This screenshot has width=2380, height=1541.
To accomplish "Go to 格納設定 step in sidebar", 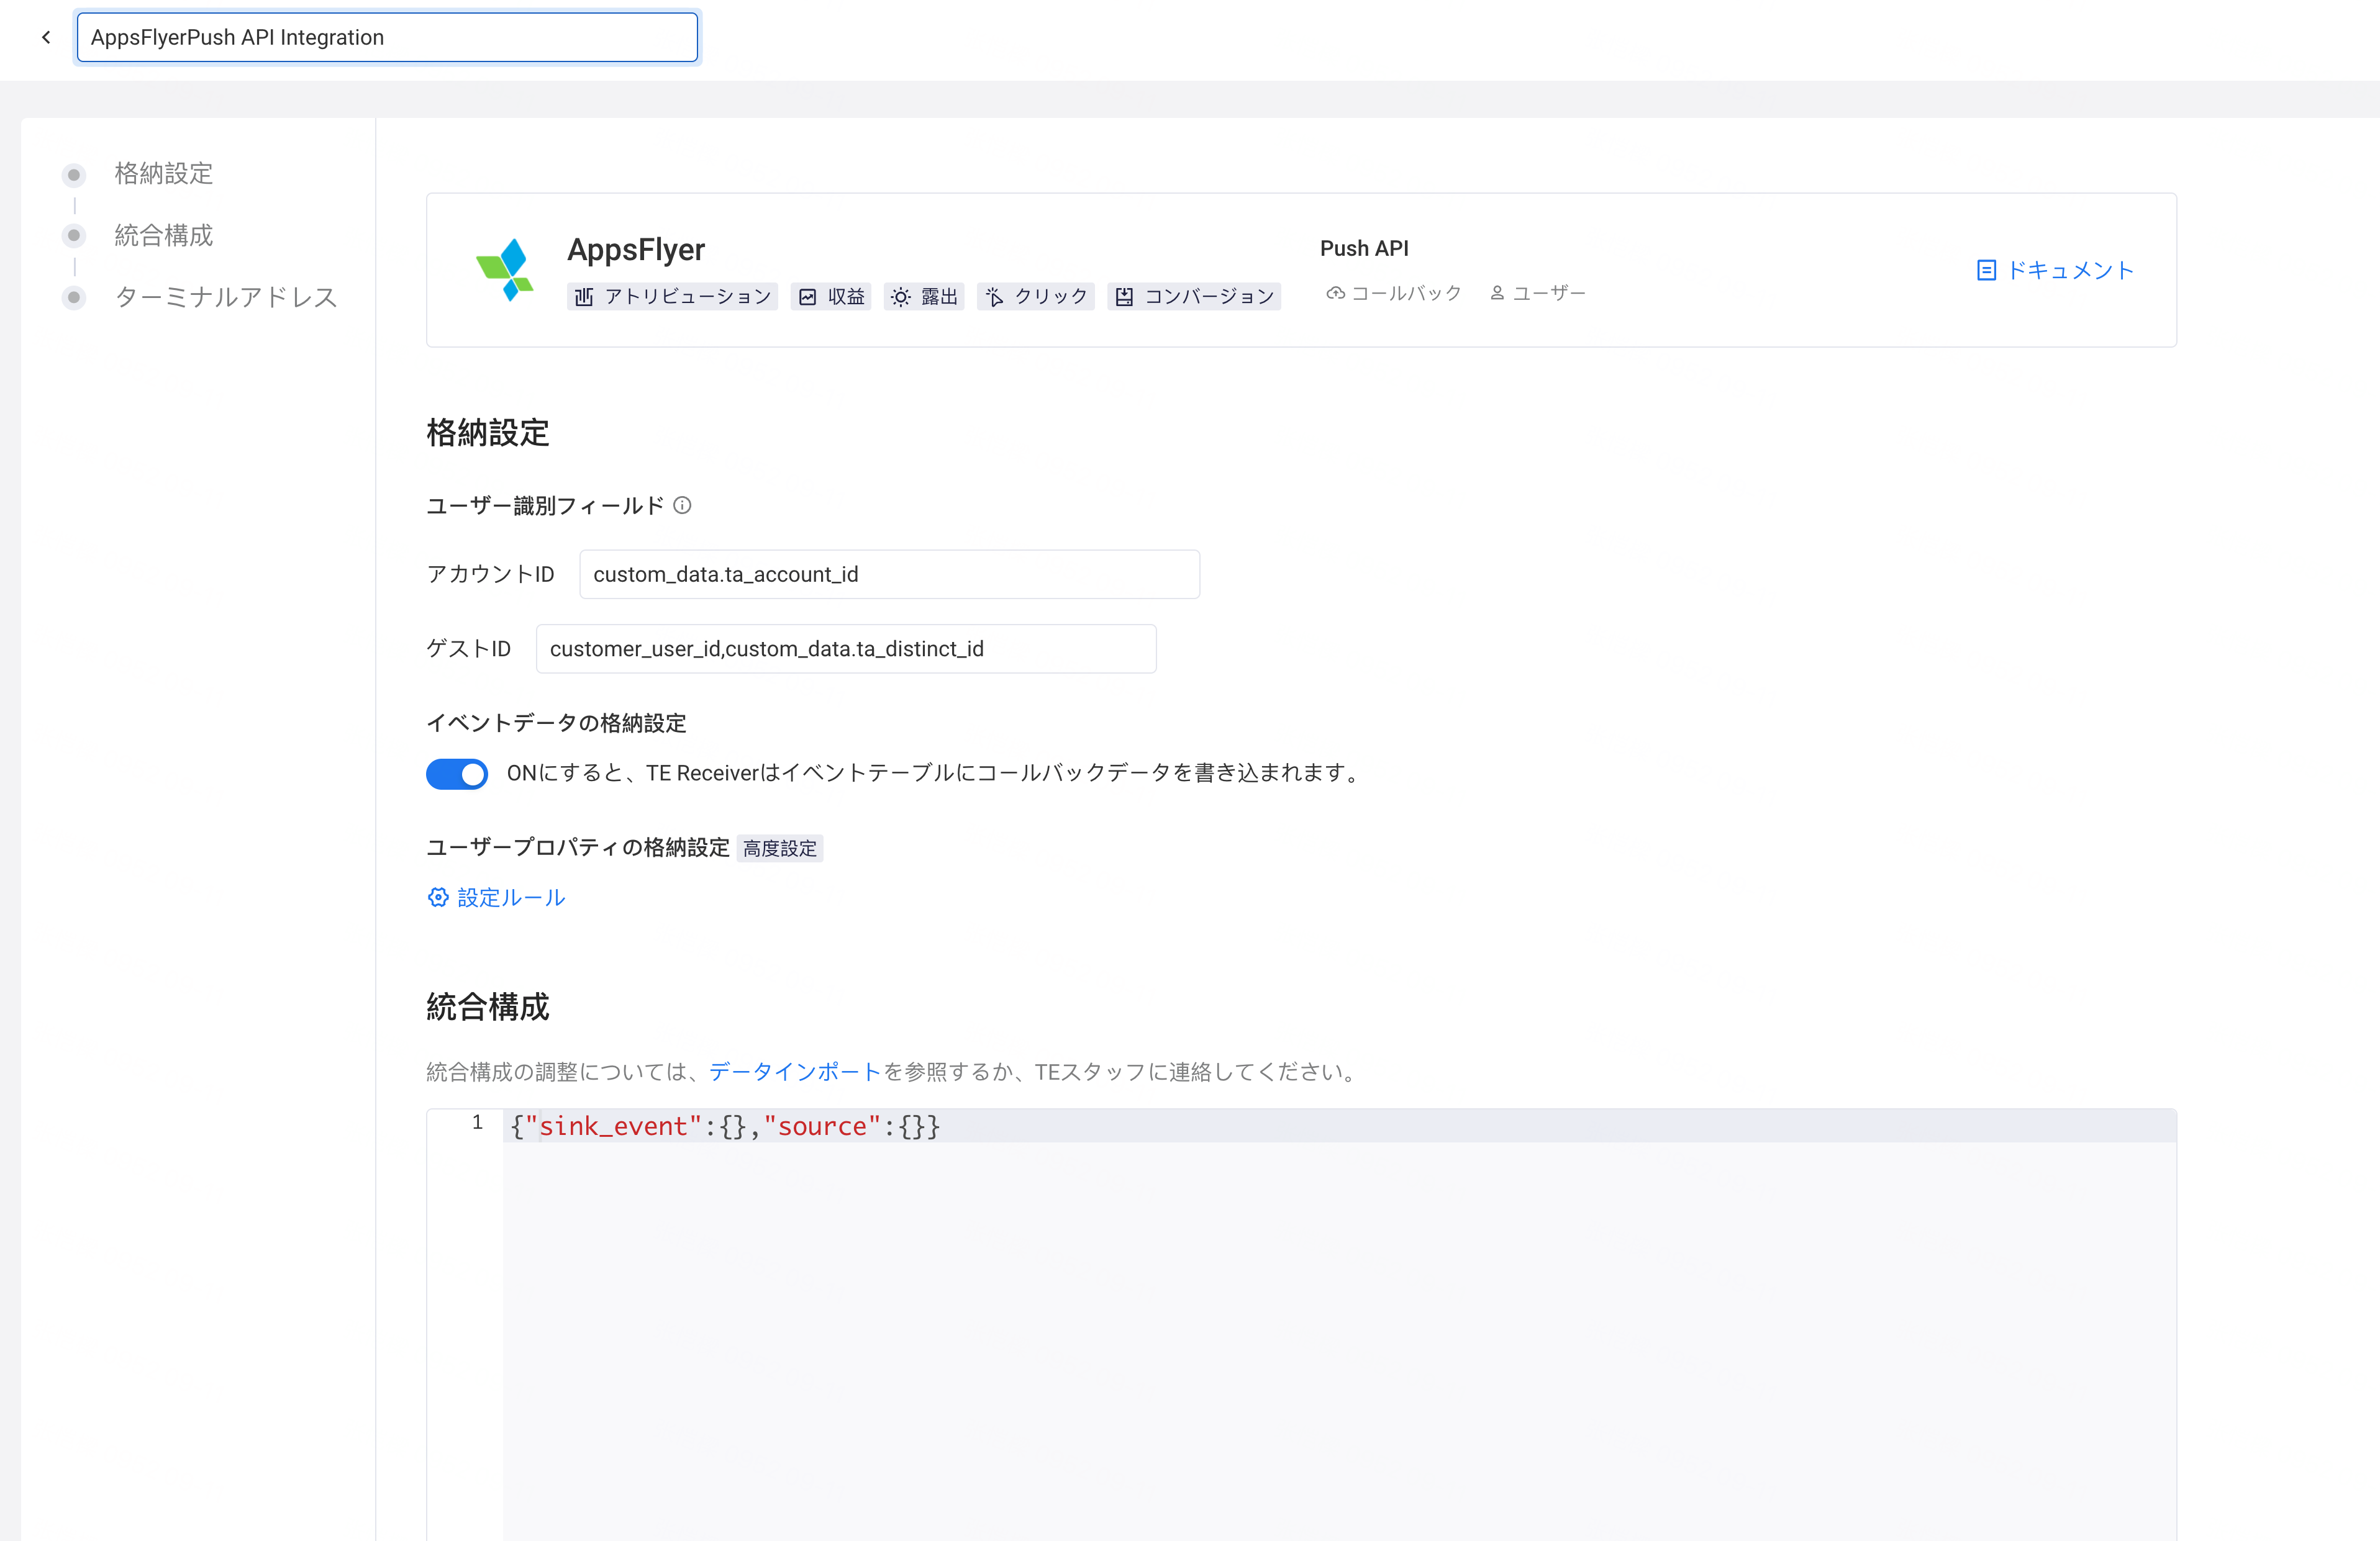I will [x=164, y=174].
